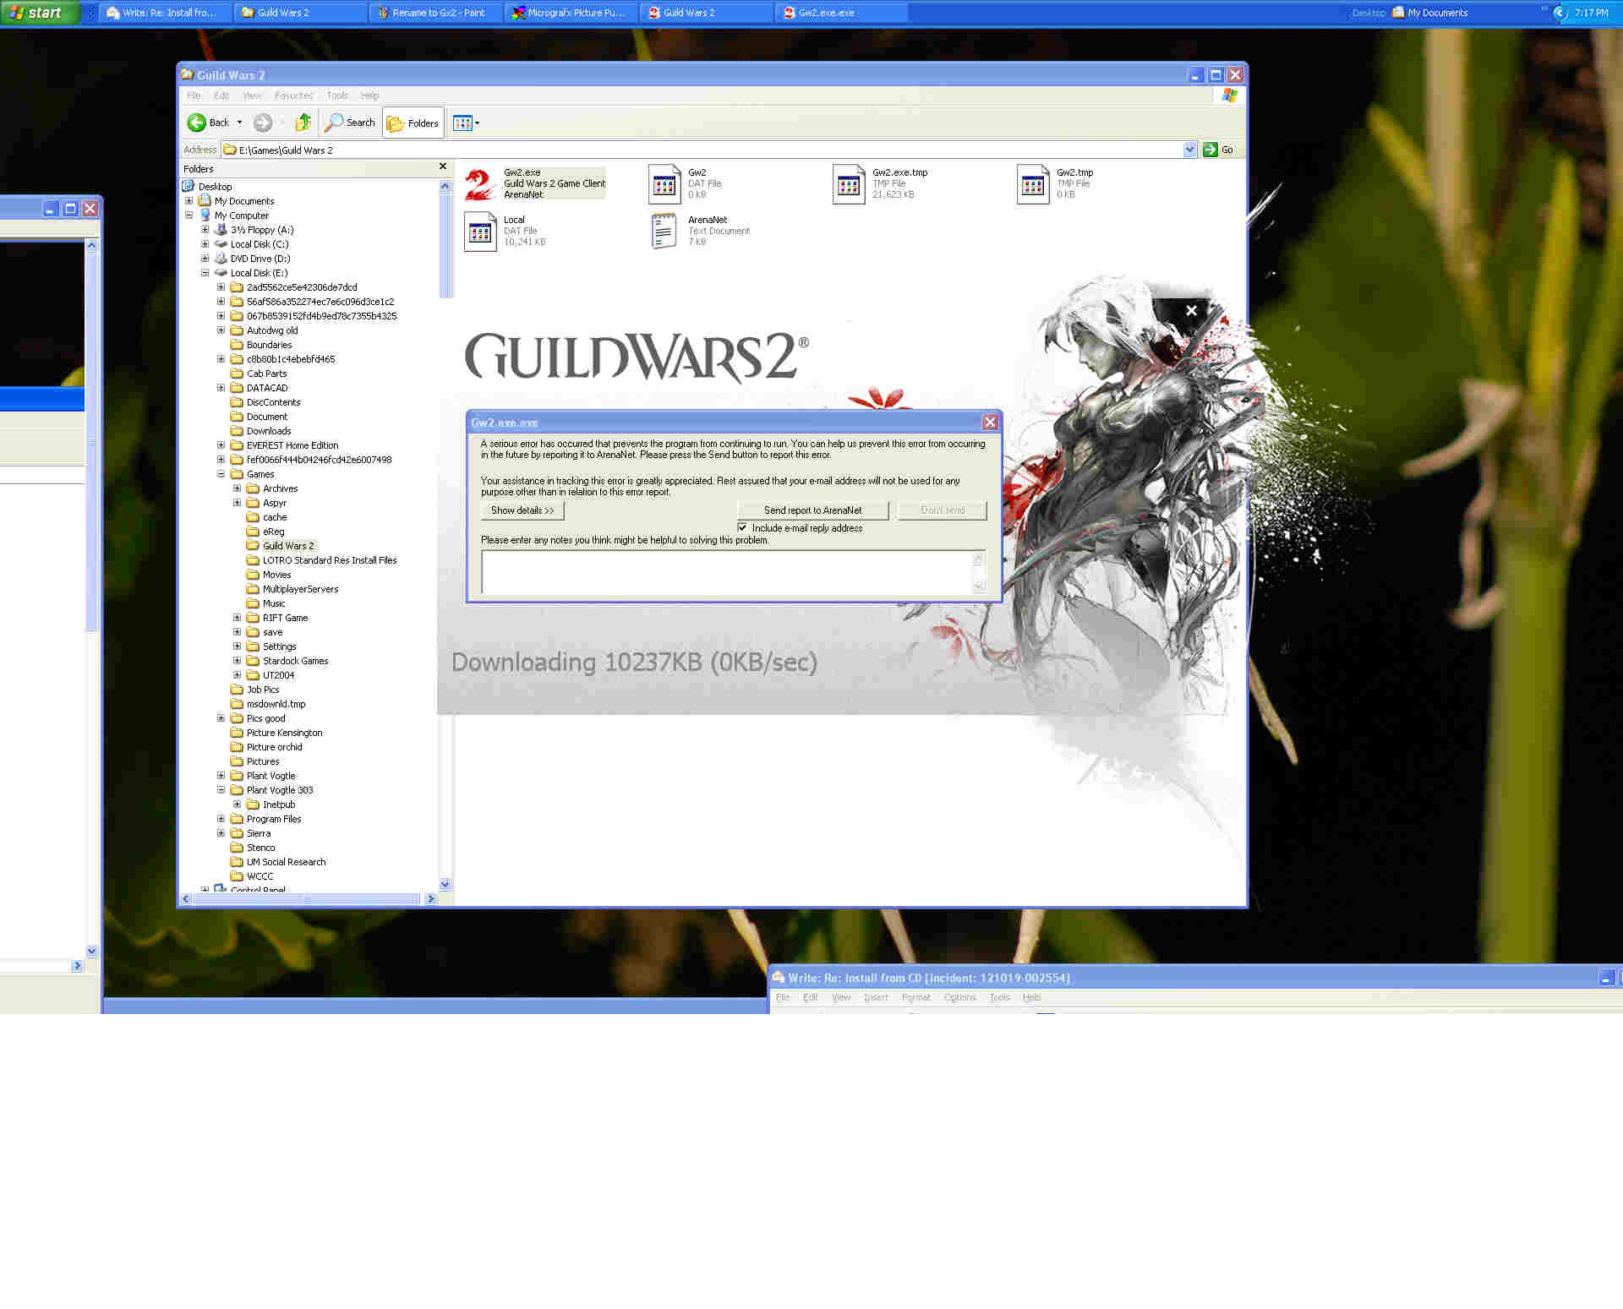Select the Plant Vogtle 303 folder
1623x1309 pixels.
tap(280, 790)
